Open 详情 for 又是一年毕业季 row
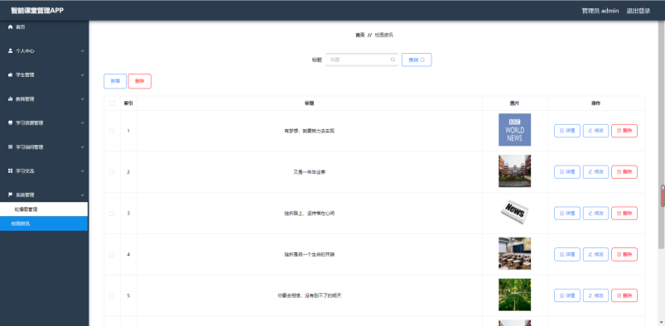This screenshot has width=665, height=326. 567,172
